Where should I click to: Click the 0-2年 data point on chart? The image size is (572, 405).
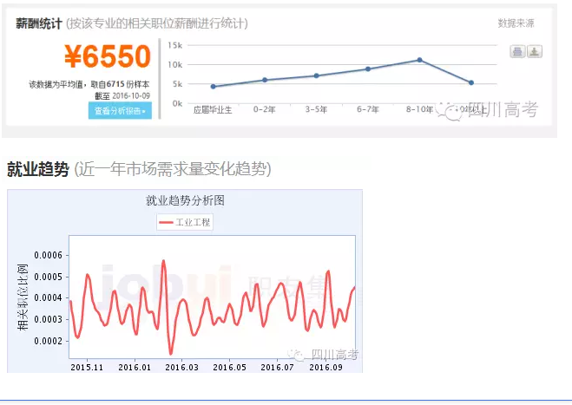tap(265, 80)
